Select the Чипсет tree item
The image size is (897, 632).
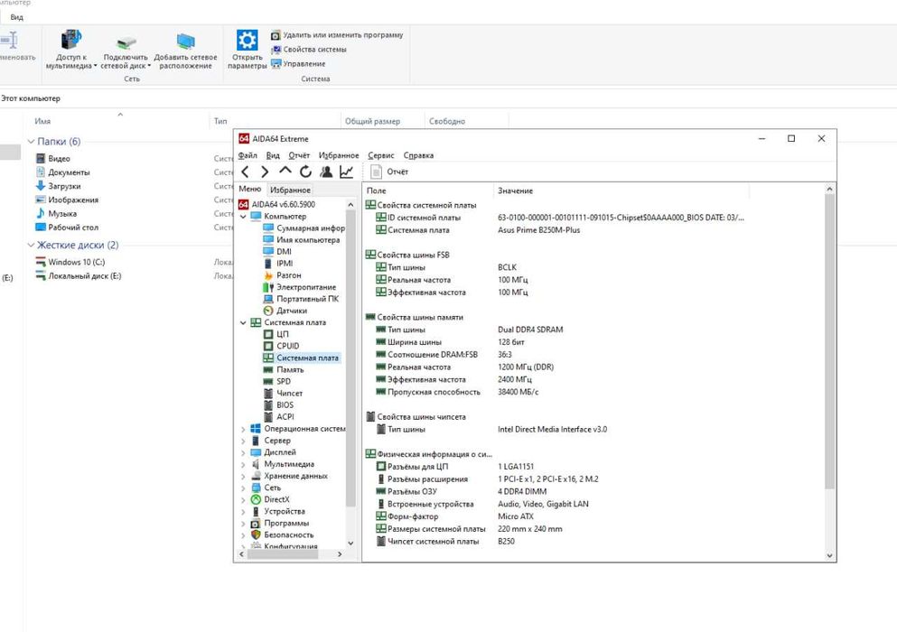coord(283,394)
